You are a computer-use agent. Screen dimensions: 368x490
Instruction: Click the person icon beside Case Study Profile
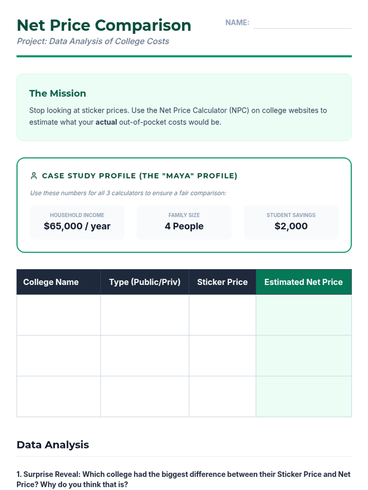(x=34, y=176)
